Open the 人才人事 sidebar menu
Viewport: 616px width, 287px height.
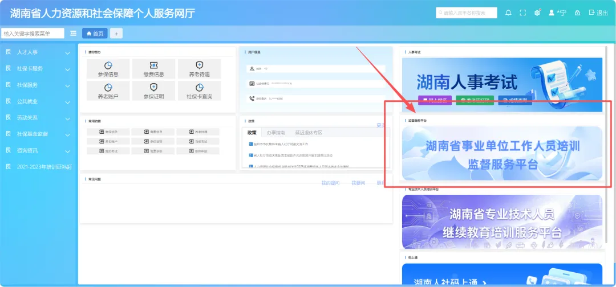pyautogui.click(x=27, y=52)
